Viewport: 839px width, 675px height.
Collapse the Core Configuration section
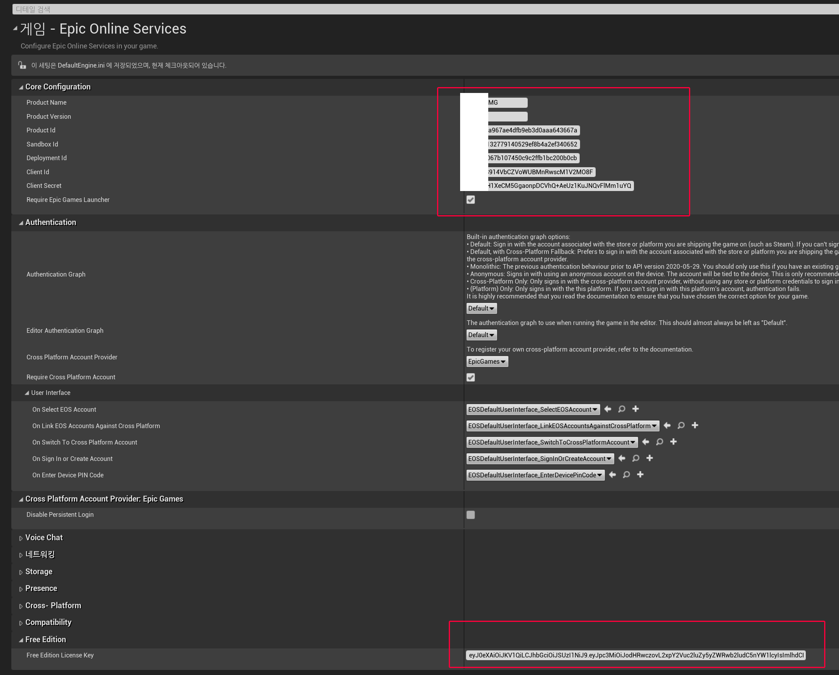tap(21, 87)
